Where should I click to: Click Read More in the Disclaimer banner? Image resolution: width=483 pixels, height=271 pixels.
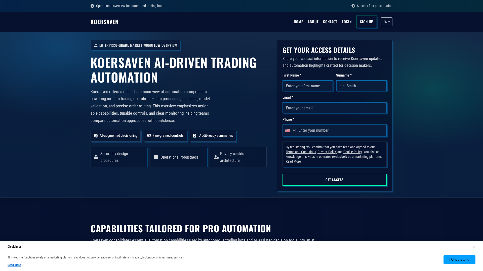(14, 265)
